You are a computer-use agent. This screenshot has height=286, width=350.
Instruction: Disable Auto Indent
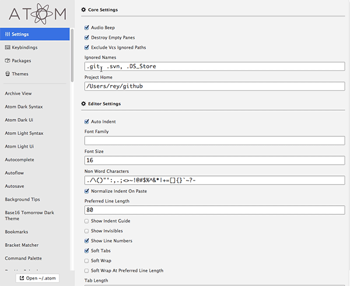(86, 122)
